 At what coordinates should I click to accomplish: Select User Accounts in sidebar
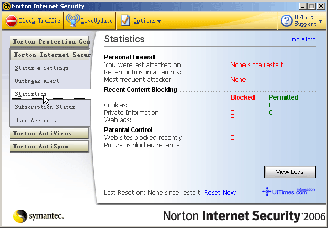coord(35,121)
